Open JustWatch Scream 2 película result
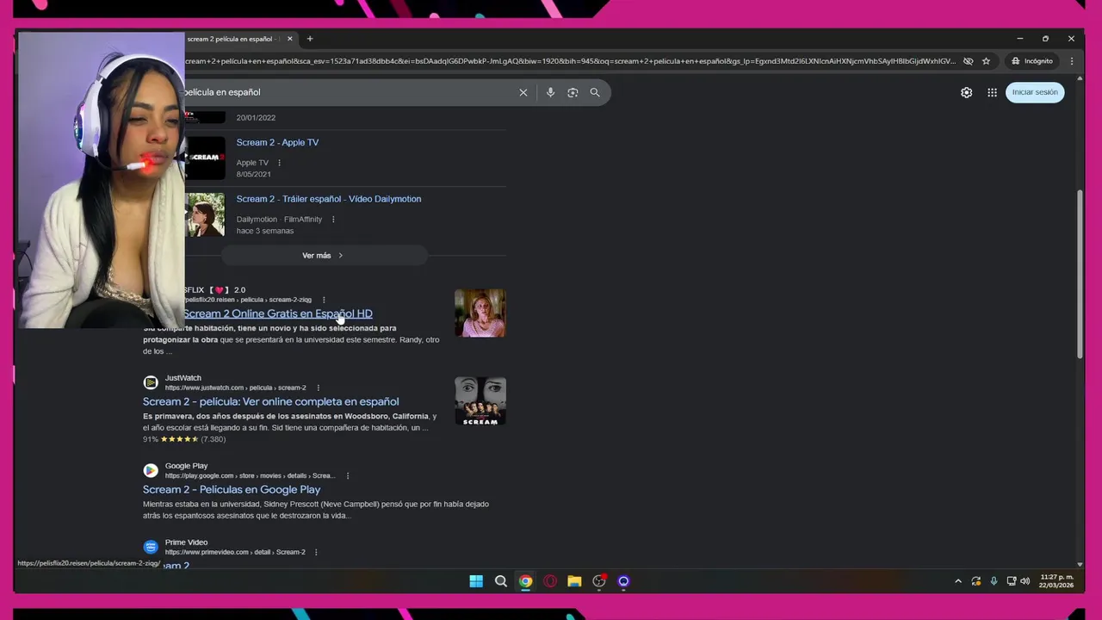 [270, 401]
